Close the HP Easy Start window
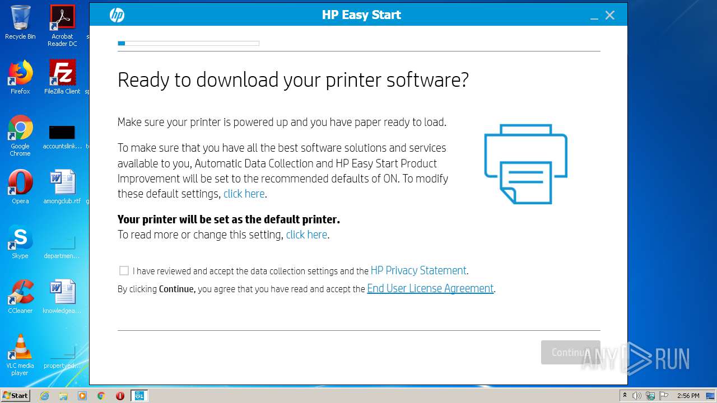 (x=610, y=15)
